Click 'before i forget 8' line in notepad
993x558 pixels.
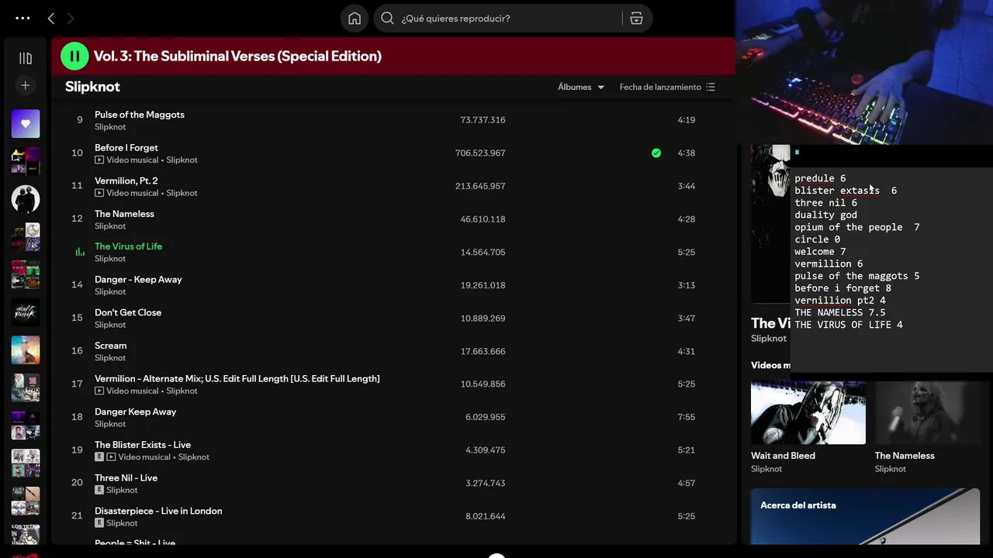tap(842, 288)
